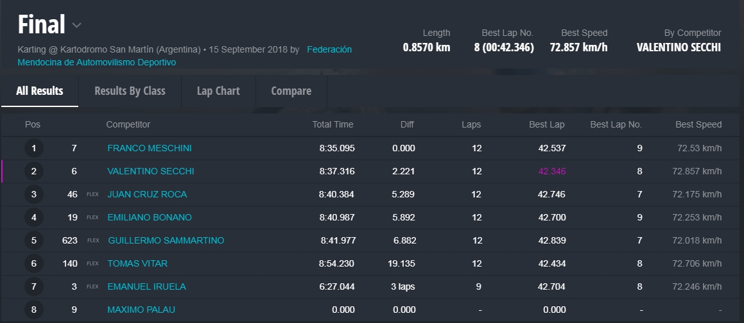Select the All Results tab
This screenshot has width=744, height=323.
[39, 91]
